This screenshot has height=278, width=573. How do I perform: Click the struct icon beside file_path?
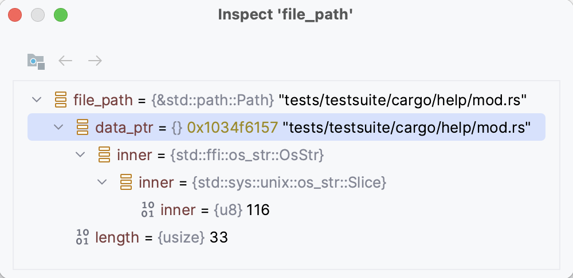[61, 100]
